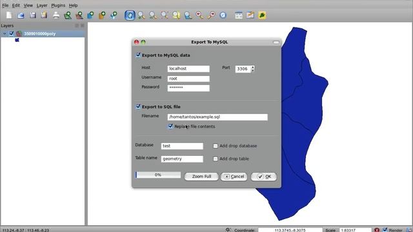Click the Add Vector Layer icon
The height and width of the screenshot is (232, 413).
pyautogui.click(x=68, y=15)
